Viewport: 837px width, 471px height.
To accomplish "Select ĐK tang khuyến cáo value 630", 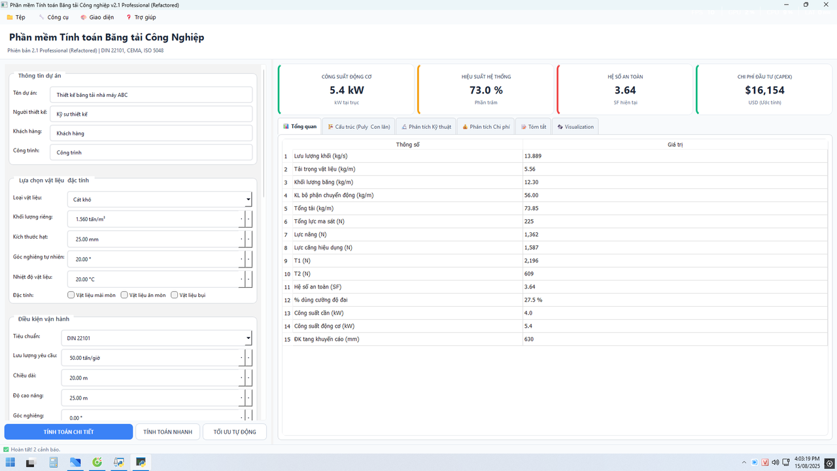I will (x=675, y=339).
